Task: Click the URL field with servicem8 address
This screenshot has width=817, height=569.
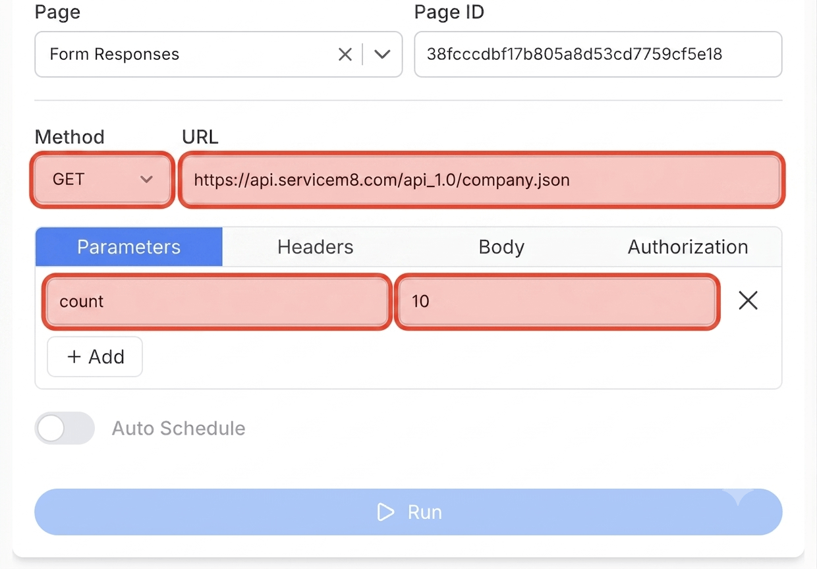Action: (x=482, y=180)
